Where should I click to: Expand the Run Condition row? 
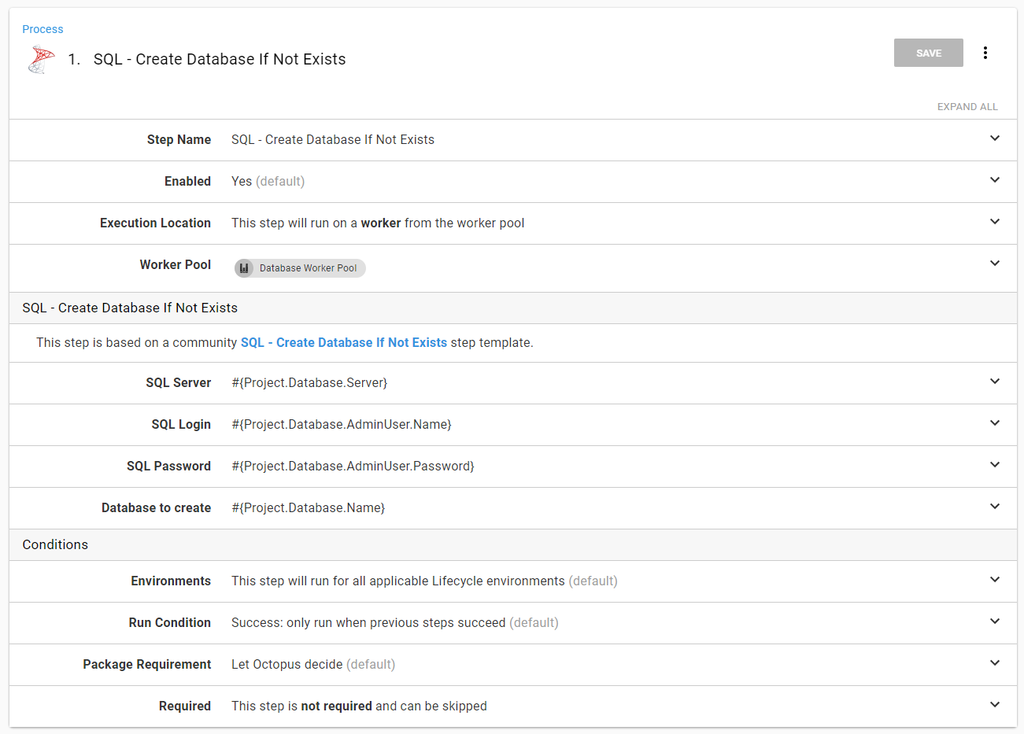[994, 622]
